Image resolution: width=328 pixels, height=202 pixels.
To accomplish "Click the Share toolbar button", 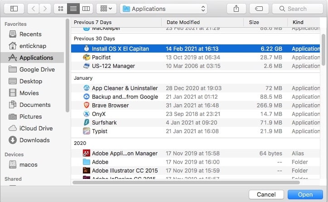I will 236,9.
